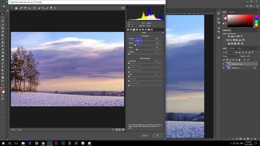Screen dimensions: 260x146
Task: Toggle lock image pixels
Action: pos(230,60)
